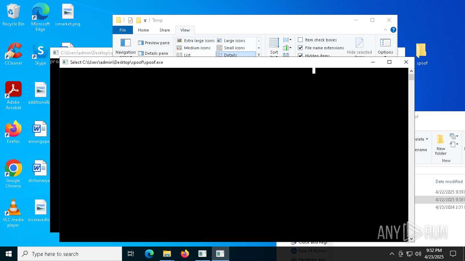This screenshot has width=465, height=261.
Task: Click the spoof.exe console scrollbar down arrow
Action: pos(411,239)
